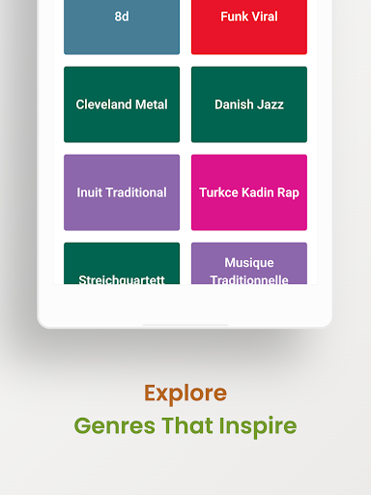Image resolution: width=371 pixels, height=495 pixels.
Task: Select the red Funk Viral tile
Action: (x=249, y=27)
